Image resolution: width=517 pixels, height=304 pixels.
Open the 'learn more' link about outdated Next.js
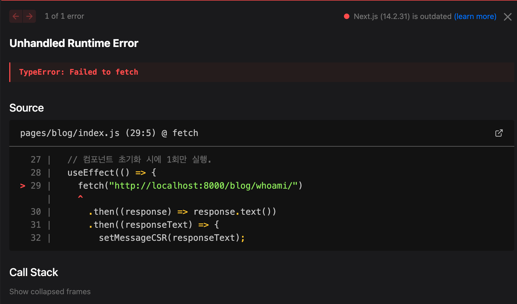coord(475,16)
